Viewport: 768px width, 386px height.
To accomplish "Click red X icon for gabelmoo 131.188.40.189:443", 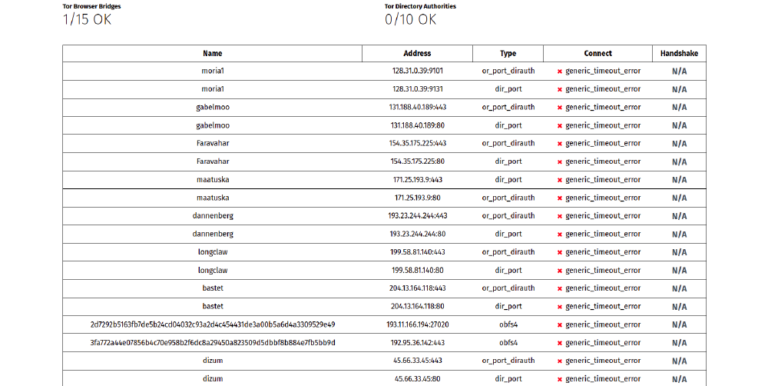I will [x=560, y=108].
